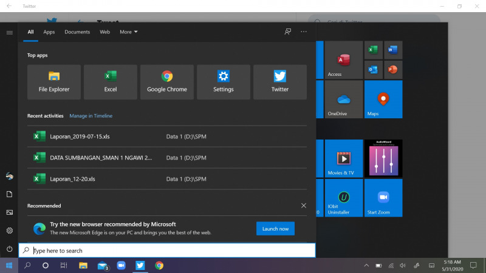Open the Start Zoom tile
The height and width of the screenshot is (273, 486).
383,198
